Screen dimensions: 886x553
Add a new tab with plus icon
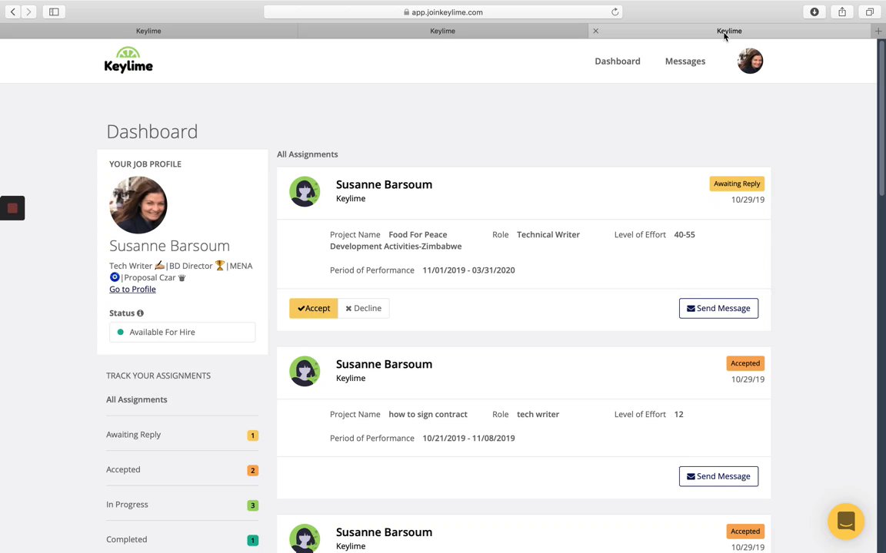click(878, 31)
